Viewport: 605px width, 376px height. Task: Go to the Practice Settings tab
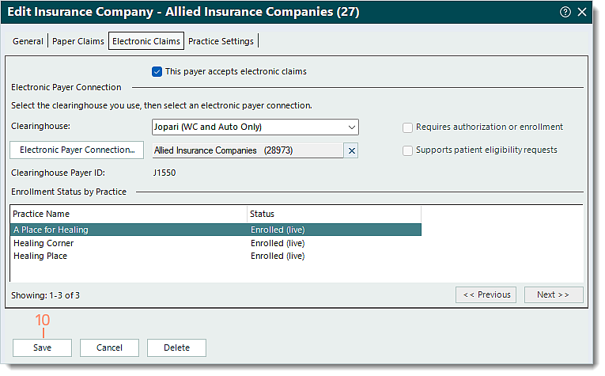click(x=223, y=41)
